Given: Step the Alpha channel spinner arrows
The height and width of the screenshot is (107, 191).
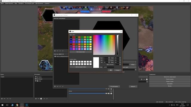Looking at the screenshot, I should click(120, 64).
